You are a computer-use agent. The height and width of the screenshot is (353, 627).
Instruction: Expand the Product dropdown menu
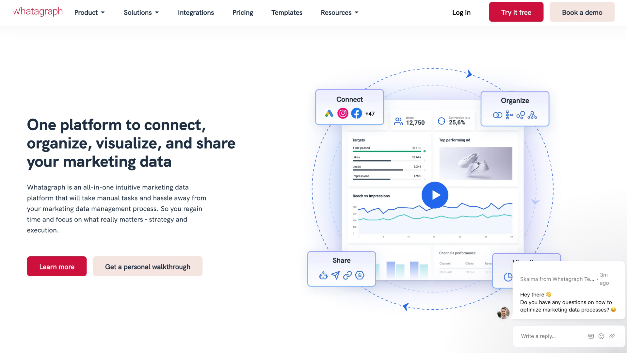click(x=89, y=12)
